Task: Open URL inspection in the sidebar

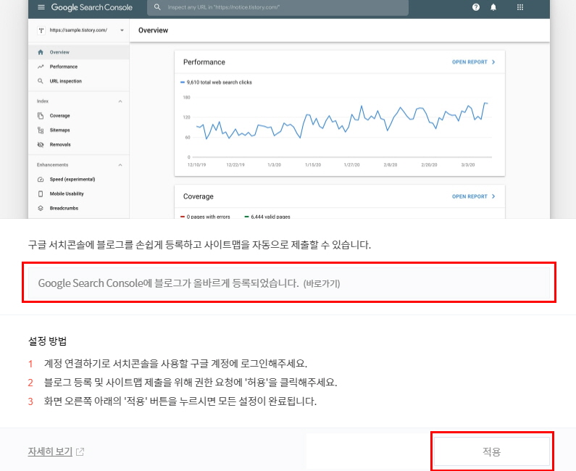Action: click(79, 81)
